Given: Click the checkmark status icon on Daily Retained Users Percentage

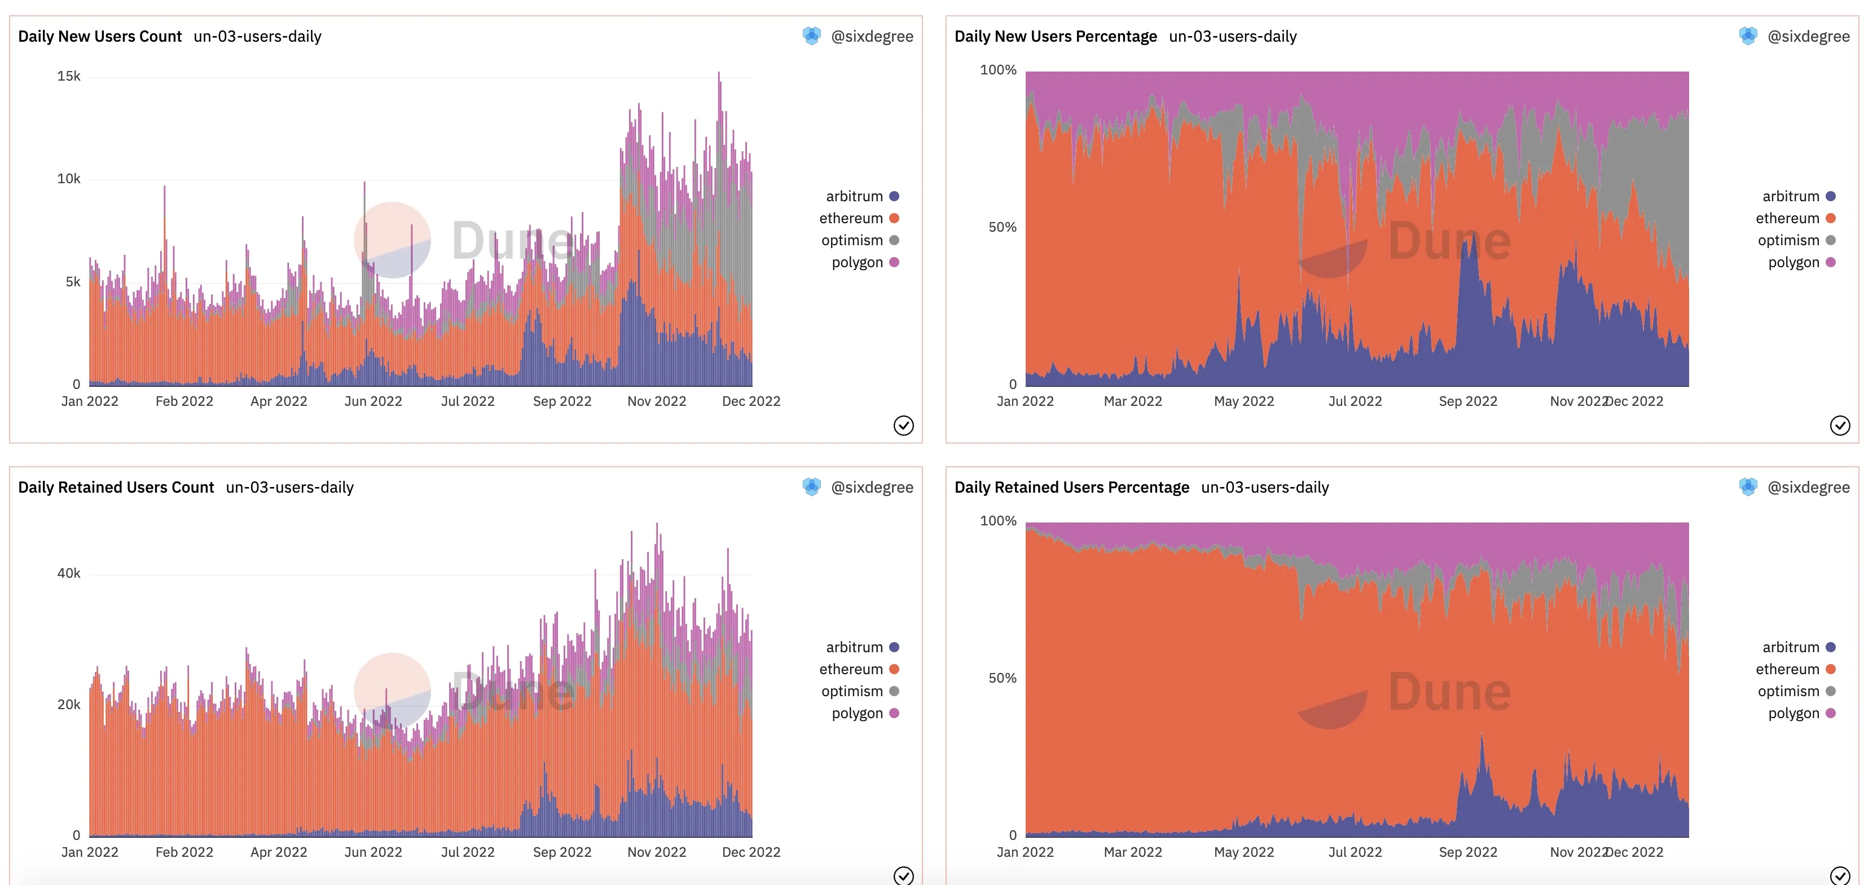Looking at the screenshot, I should [x=1839, y=875].
